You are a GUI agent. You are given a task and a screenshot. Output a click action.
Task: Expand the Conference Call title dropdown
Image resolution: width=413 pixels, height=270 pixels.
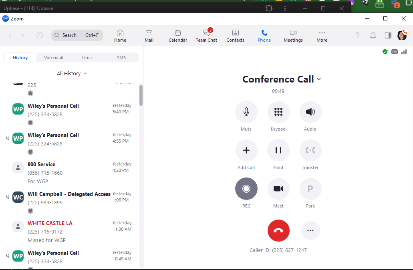point(319,79)
